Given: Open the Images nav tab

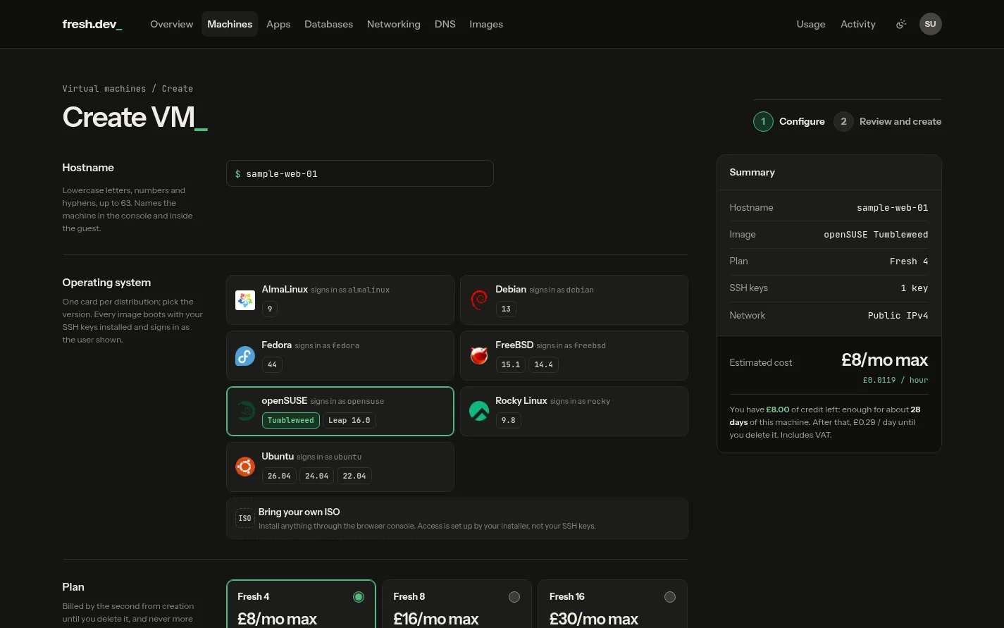Looking at the screenshot, I should click(x=486, y=24).
